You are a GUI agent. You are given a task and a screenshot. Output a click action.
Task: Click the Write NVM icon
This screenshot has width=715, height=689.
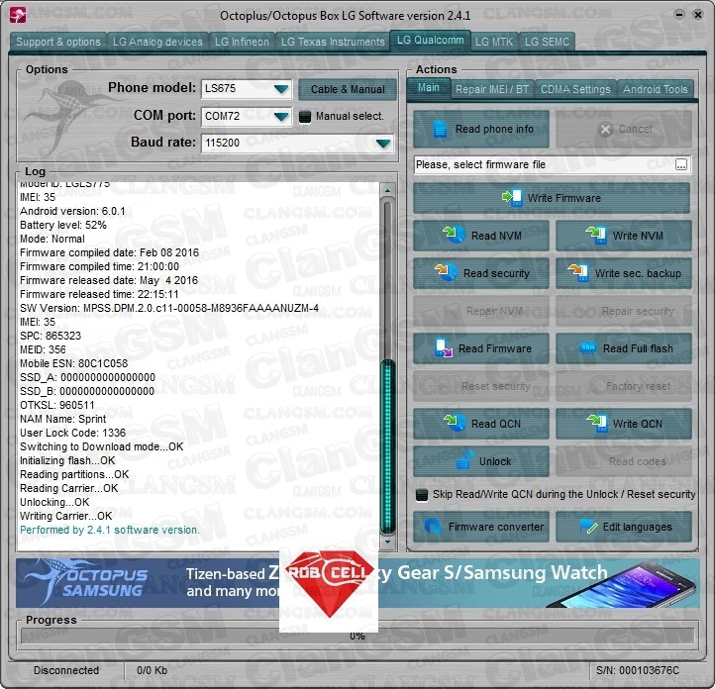(x=596, y=235)
